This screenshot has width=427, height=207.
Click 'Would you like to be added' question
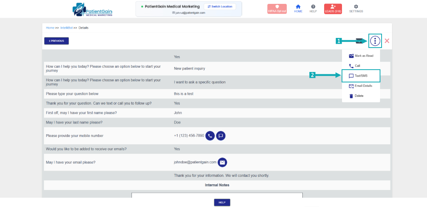86,149
